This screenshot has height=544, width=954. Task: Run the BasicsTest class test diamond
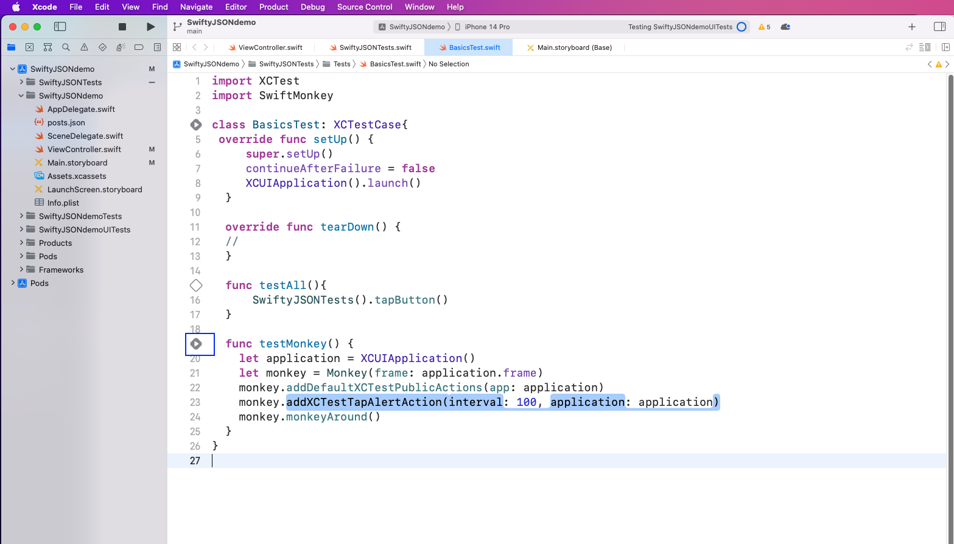(196, 125)
